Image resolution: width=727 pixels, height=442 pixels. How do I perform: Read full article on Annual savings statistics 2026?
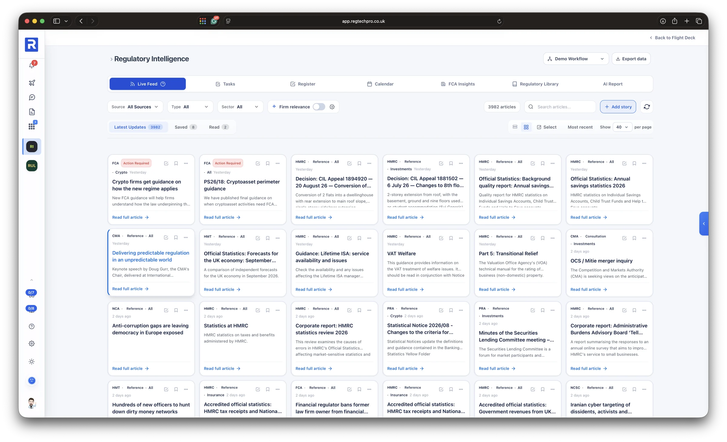click(589, 218)
